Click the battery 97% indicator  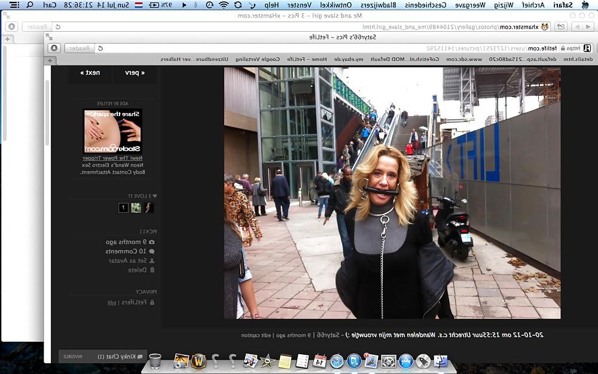(160, 5)
